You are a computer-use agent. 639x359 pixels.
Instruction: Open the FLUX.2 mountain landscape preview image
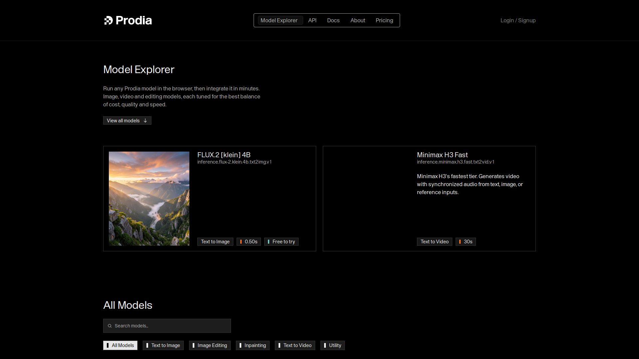(x=149, y=198)
